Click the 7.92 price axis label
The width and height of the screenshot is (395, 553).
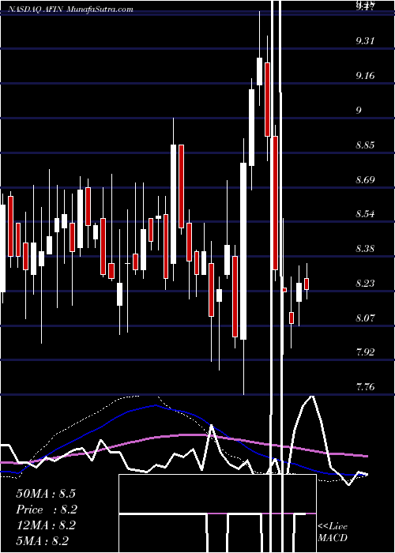pos(365,352)
